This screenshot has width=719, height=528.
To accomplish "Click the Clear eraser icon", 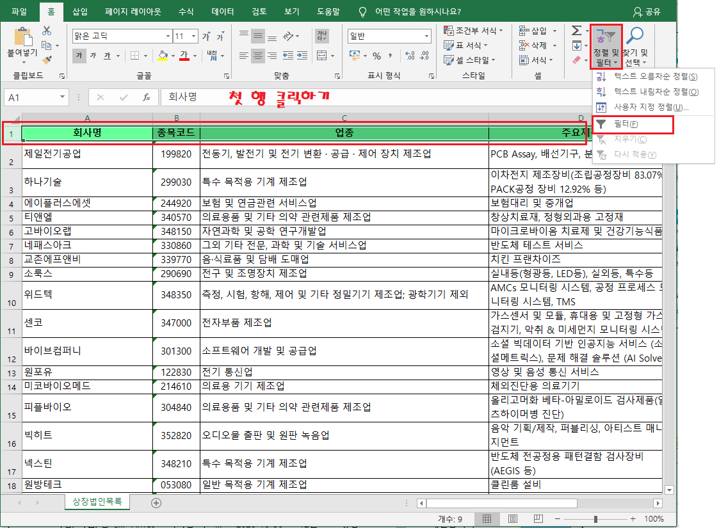I will tap(577, 60).
